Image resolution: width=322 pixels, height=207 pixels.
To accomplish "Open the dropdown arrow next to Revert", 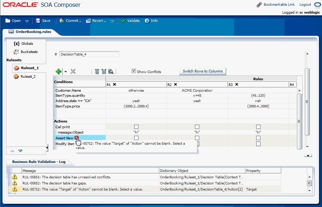I will coord(112,21).
